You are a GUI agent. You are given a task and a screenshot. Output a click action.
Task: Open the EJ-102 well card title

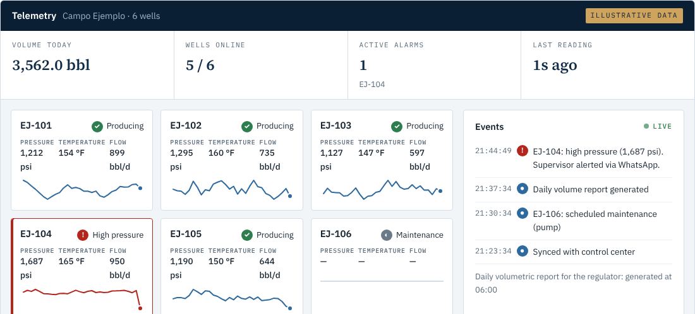186,125
